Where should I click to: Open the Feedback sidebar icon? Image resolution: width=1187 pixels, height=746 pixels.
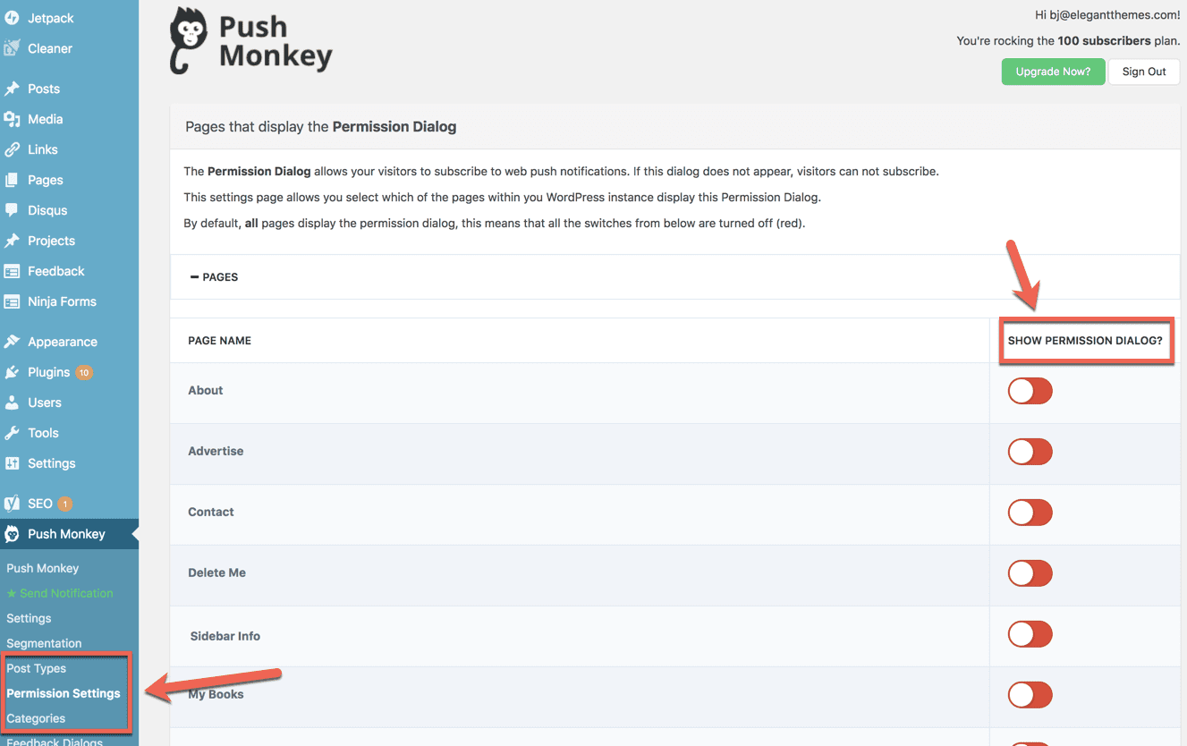tap(11, 271)
